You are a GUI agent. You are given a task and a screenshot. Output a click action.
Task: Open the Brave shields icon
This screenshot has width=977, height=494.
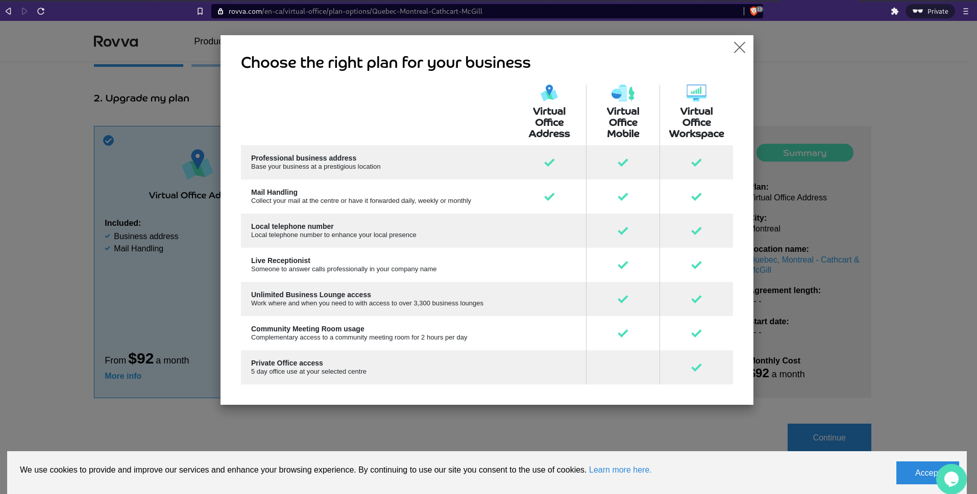click(x=753, y=11)
